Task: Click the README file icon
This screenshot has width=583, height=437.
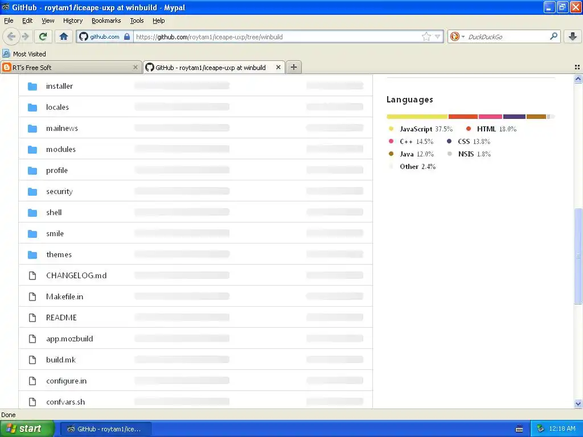Action: point(32,318)
